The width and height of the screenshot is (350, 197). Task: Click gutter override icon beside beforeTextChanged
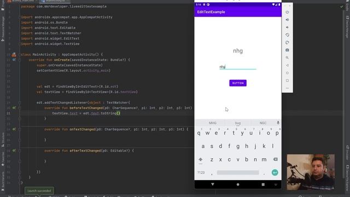click(x=14, y=108)
